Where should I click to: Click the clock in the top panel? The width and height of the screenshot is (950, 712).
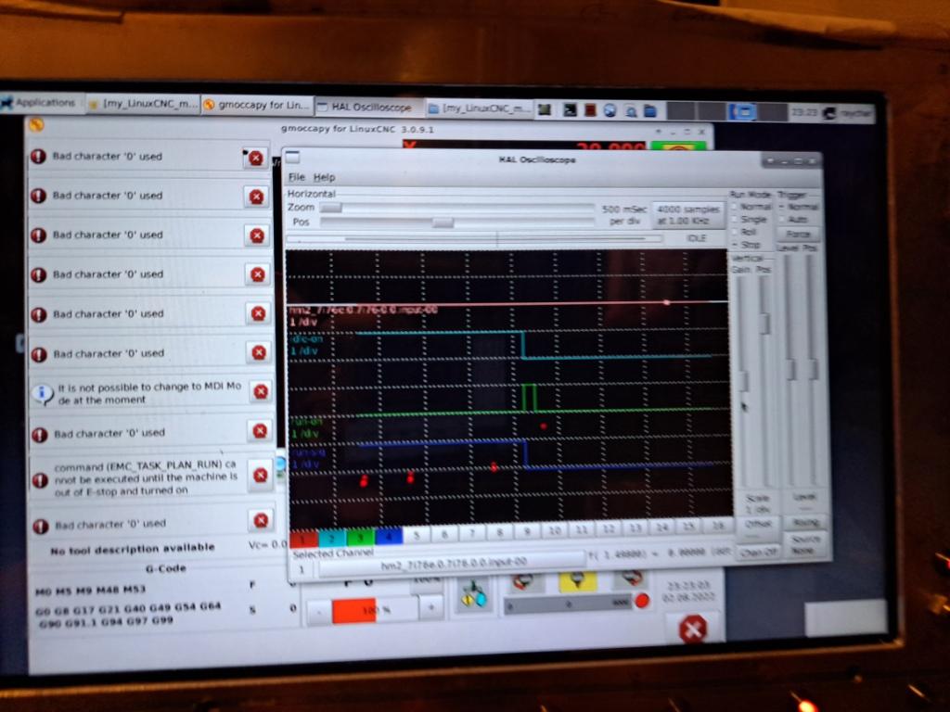coord(804,112)
